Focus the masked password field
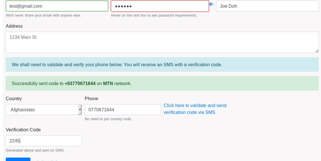The image size is (321, 161). pyautogui.click(x=160, y=6)
